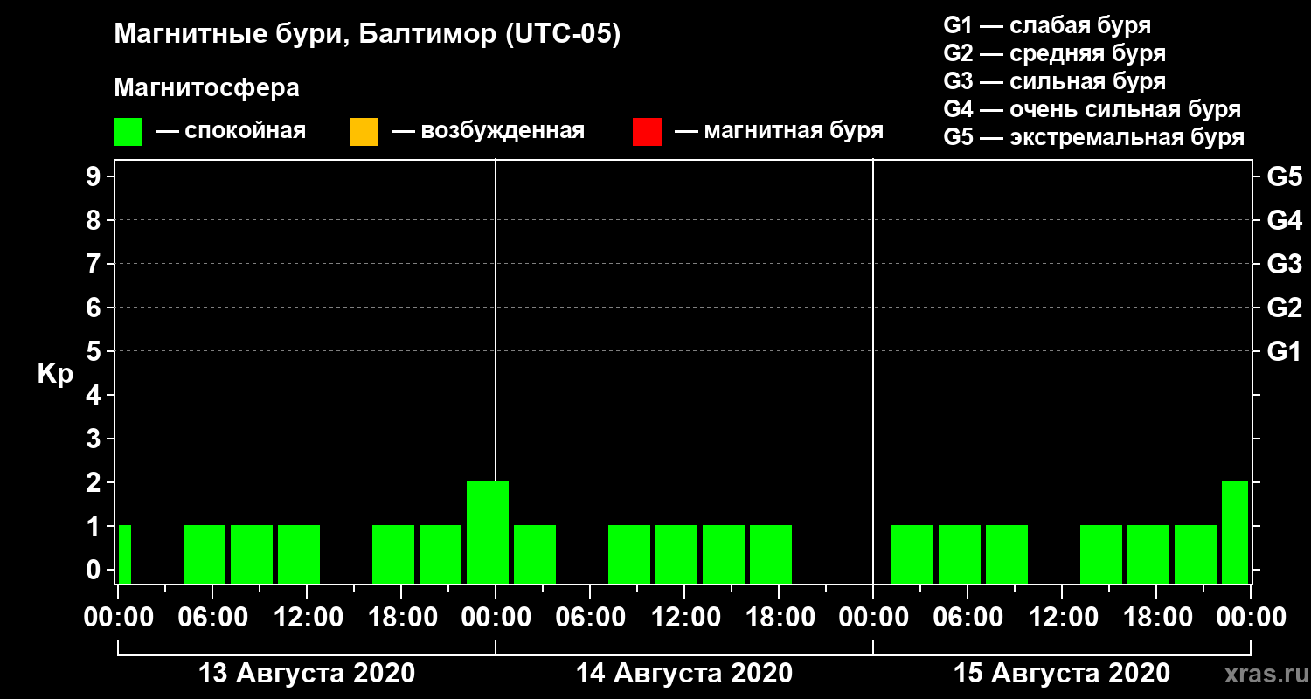The height and width of the screenshot is (699, 1311).
Task: Click 'G4 — очень сильная буря' legend line
Action: pyautogui.click(x=1092, y=109)
